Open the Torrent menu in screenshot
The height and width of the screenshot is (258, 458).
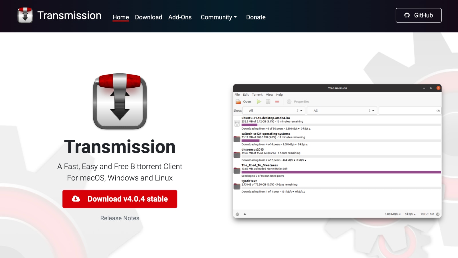point(257,95)
